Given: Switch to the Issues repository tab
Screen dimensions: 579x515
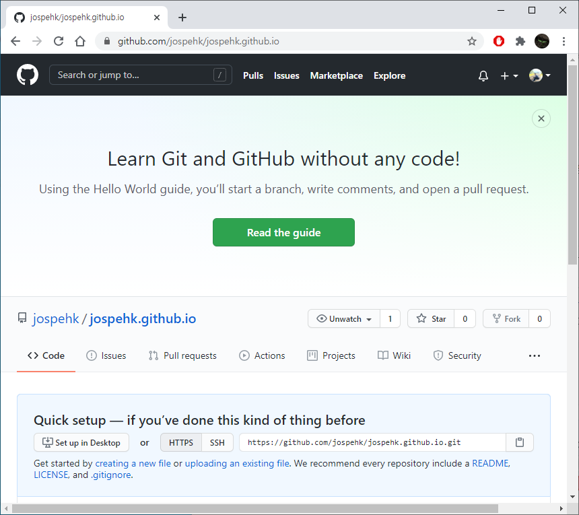Looking at the screenshot, I should click(106, 355).
